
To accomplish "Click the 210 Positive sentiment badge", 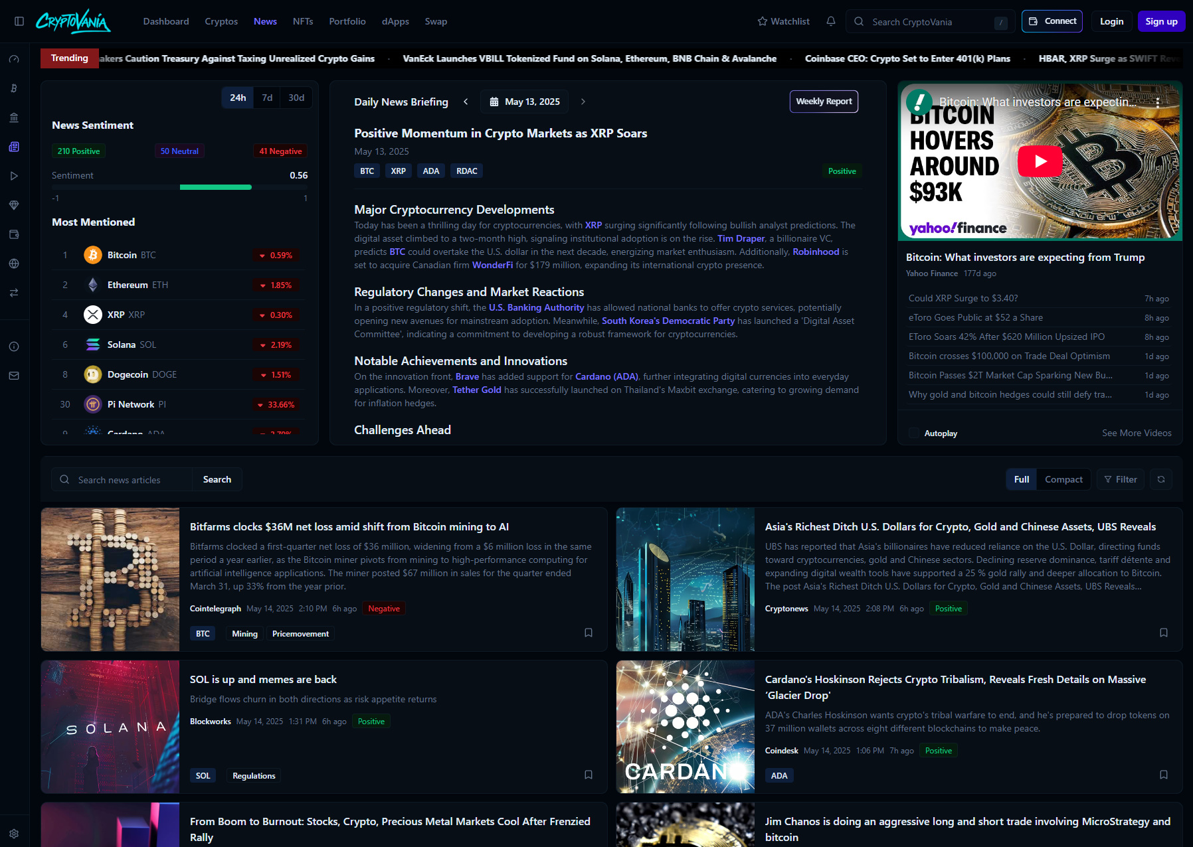I will click(78, 151).
